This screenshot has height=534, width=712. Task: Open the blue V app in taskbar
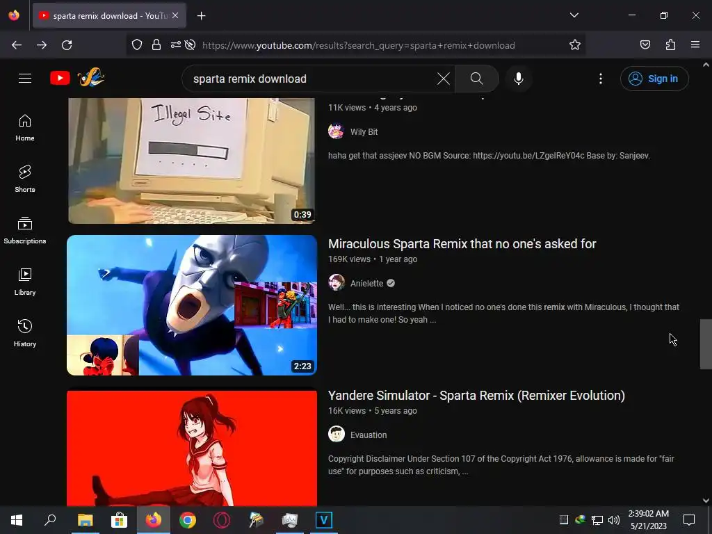(324, 520)
